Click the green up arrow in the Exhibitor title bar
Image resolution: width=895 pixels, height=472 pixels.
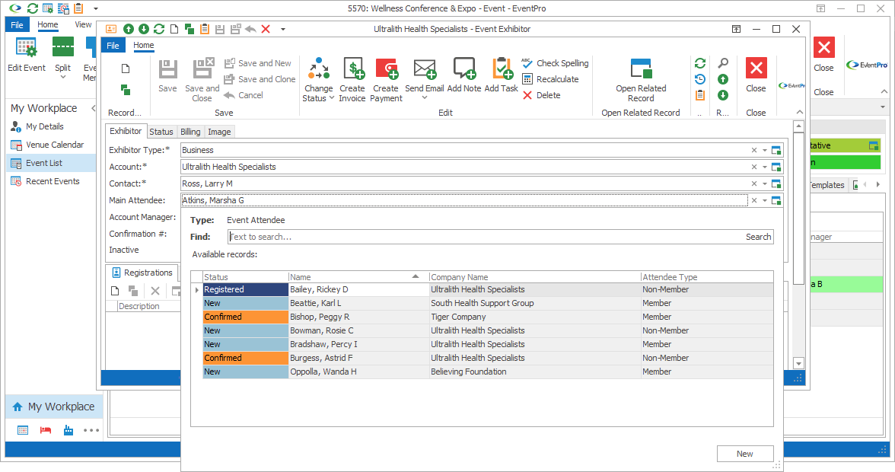pos(129,29)
